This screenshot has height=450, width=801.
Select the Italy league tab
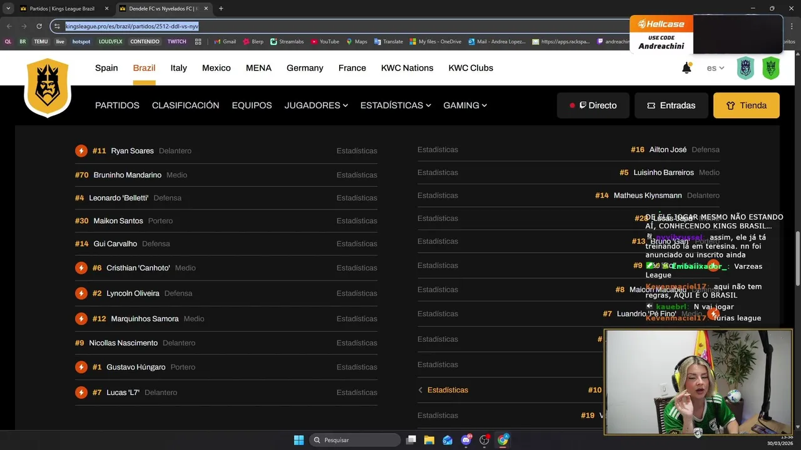[178, 68]
